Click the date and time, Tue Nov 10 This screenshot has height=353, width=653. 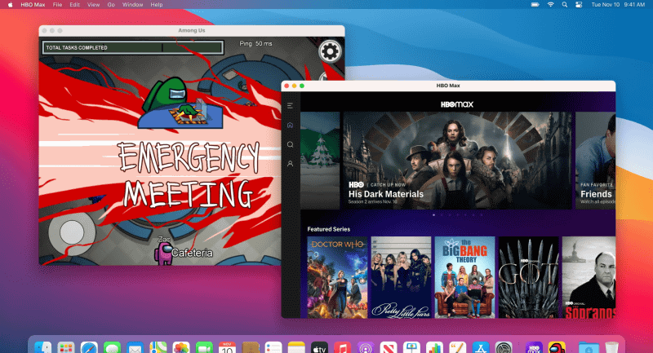point(618,5)
